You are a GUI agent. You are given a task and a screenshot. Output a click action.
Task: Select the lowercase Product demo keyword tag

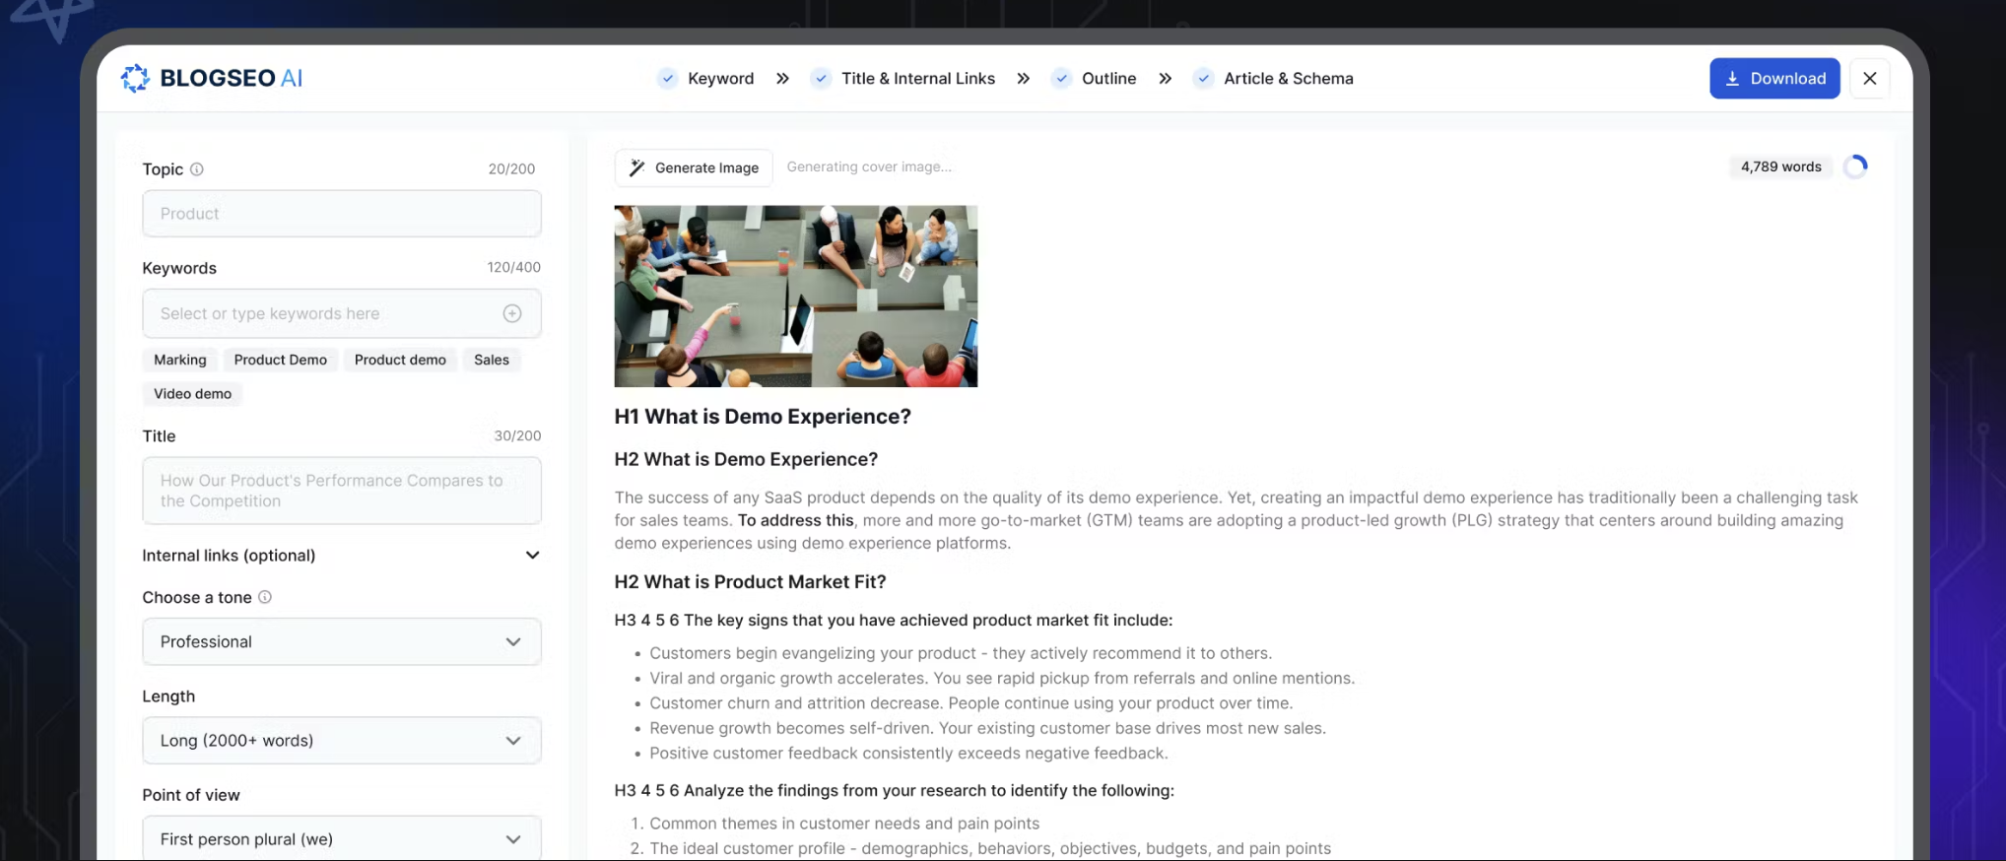click(400, 360)
